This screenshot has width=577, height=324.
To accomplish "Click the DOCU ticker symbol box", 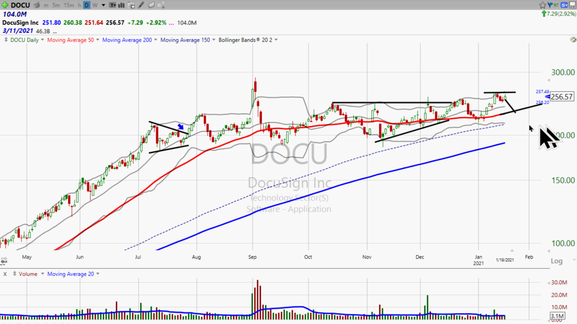I will [x=20, y=5].
